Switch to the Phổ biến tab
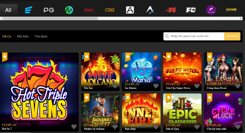The height and width of the screenshot is (133, 245). click(x=23, y=36)
